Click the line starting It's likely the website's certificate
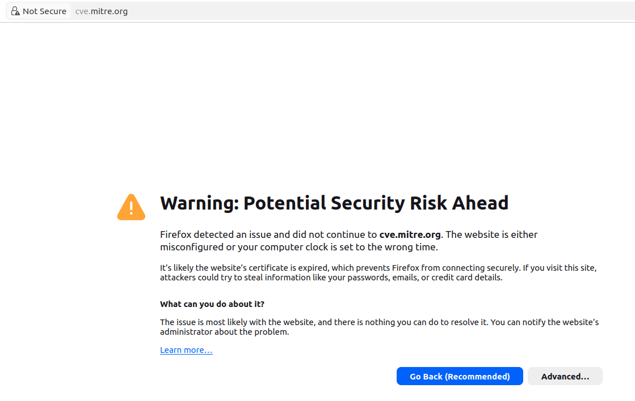 pyautogui.click(x=379, y=267)
